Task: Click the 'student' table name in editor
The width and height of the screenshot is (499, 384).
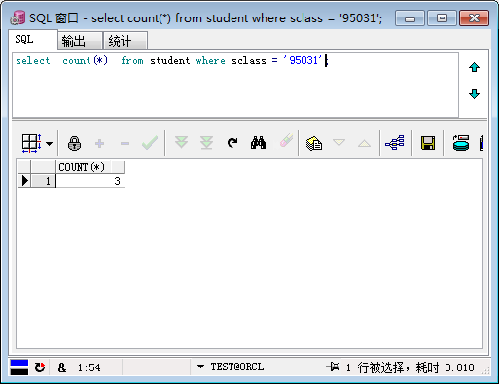Action: [169, 60]
